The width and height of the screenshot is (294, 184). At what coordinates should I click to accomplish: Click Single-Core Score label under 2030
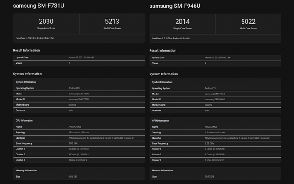click(46, 28)
